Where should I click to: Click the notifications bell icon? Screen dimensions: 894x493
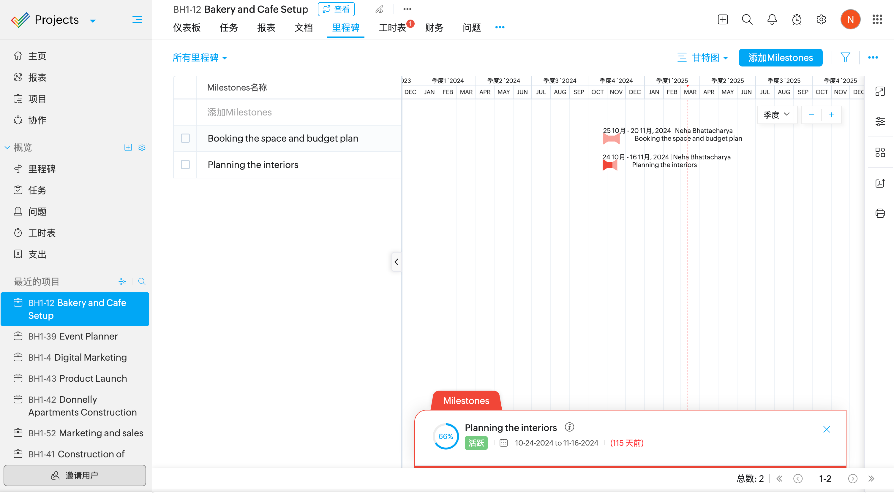772,19
